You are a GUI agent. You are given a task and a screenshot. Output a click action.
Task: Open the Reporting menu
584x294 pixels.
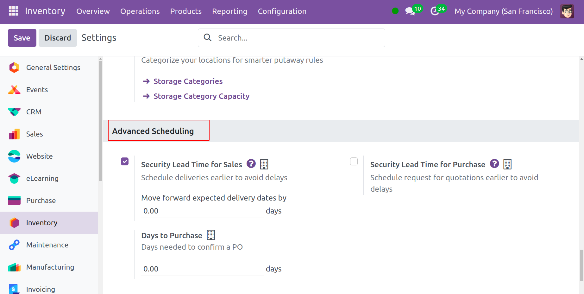tap(229, 11)
